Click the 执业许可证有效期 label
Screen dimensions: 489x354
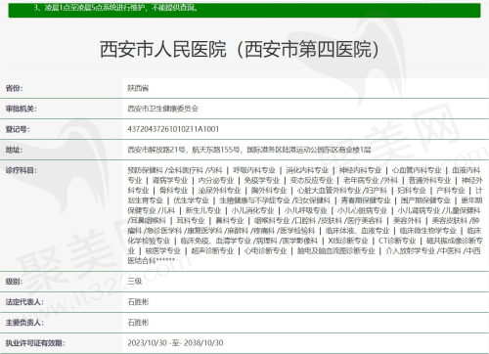[35, 343]
